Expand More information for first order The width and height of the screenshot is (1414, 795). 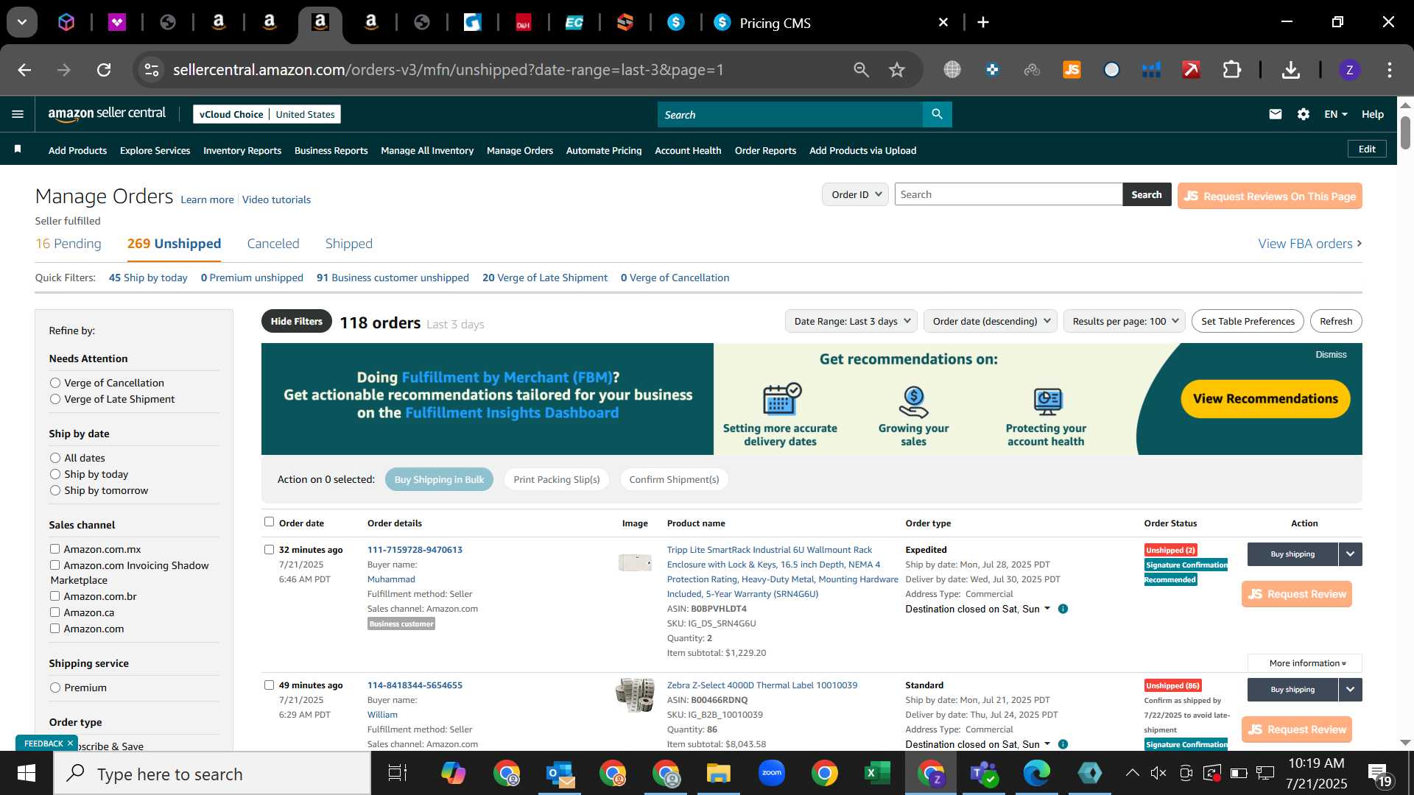coord(1305,663)
